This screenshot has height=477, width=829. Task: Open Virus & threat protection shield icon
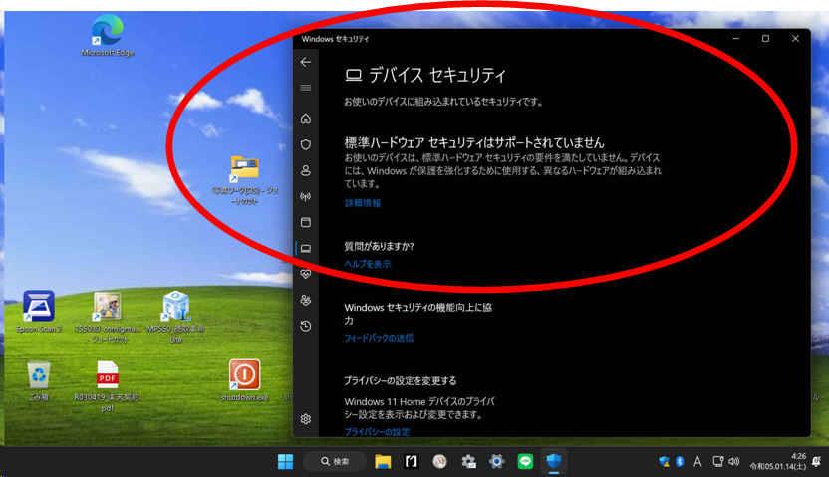(306, 144)
